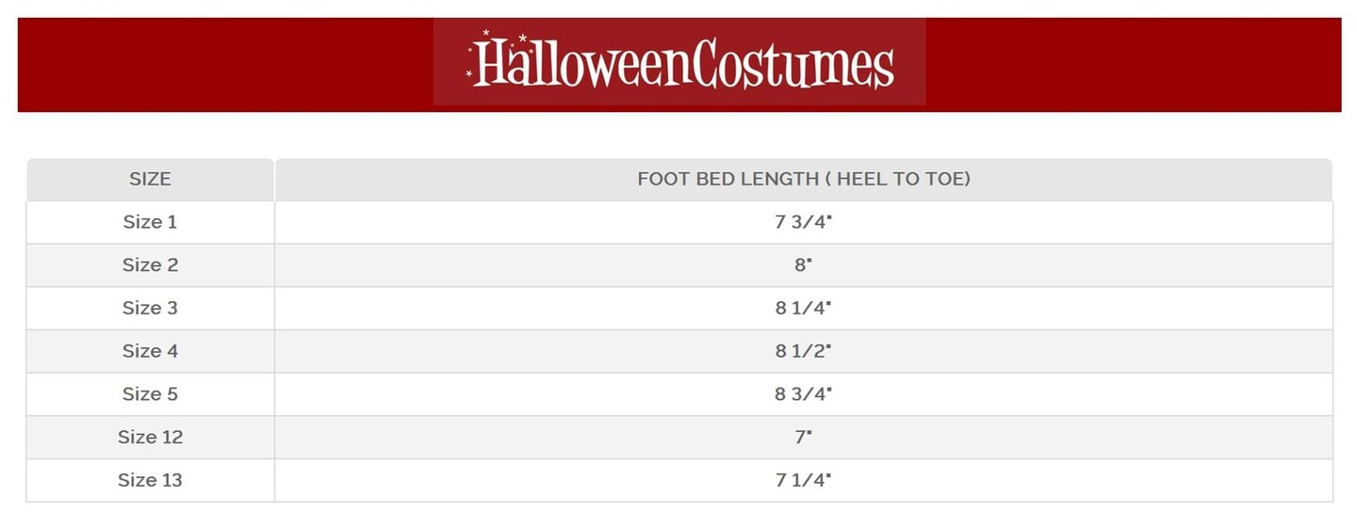Click the 7 1/4" length value
This screenshot has width=1357, height=528.
(803, 481)
